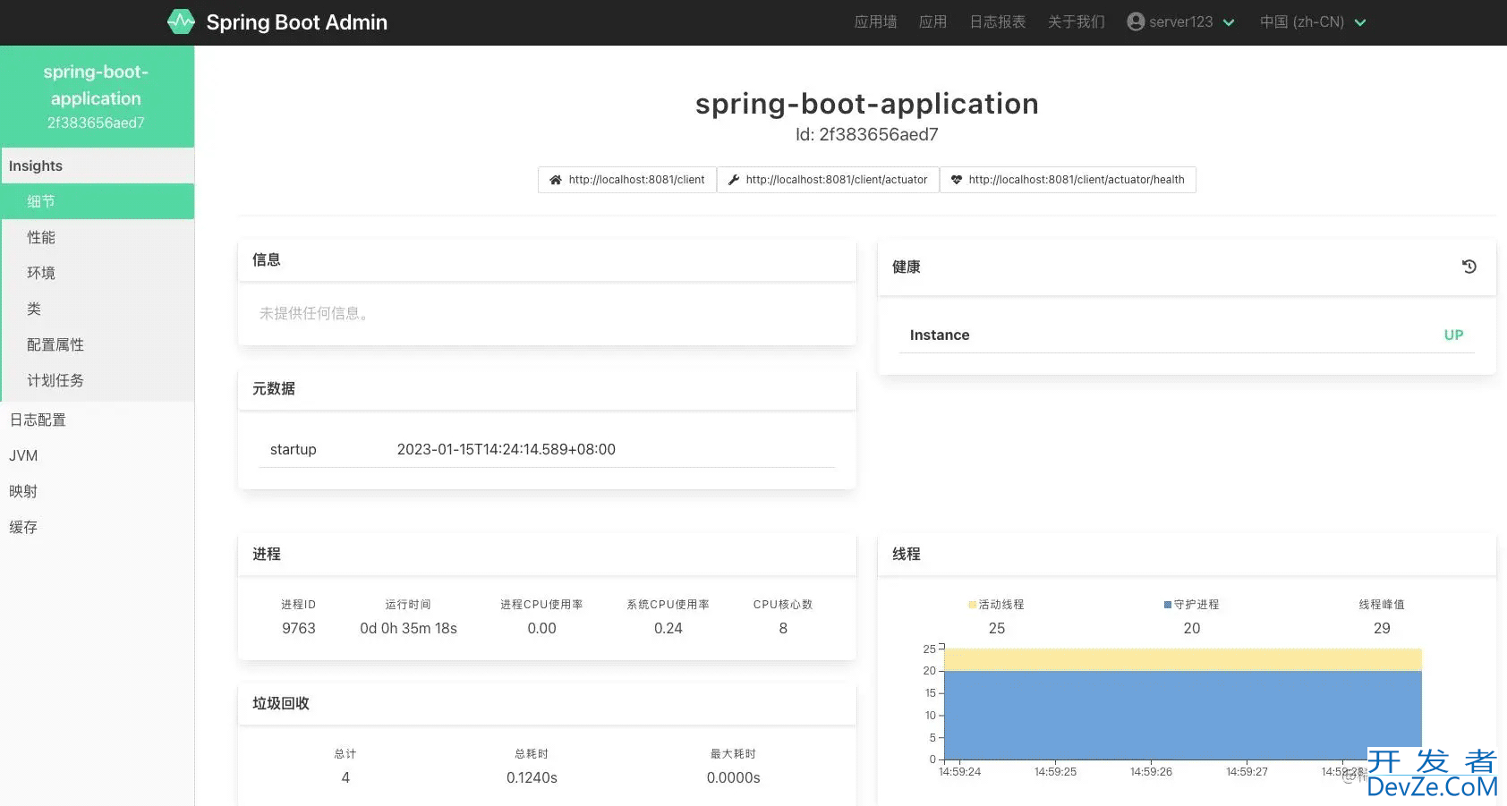Click the 垃圾回收 panel header
Viewport: 1507px width, 806px height.
tap(547, 704)
